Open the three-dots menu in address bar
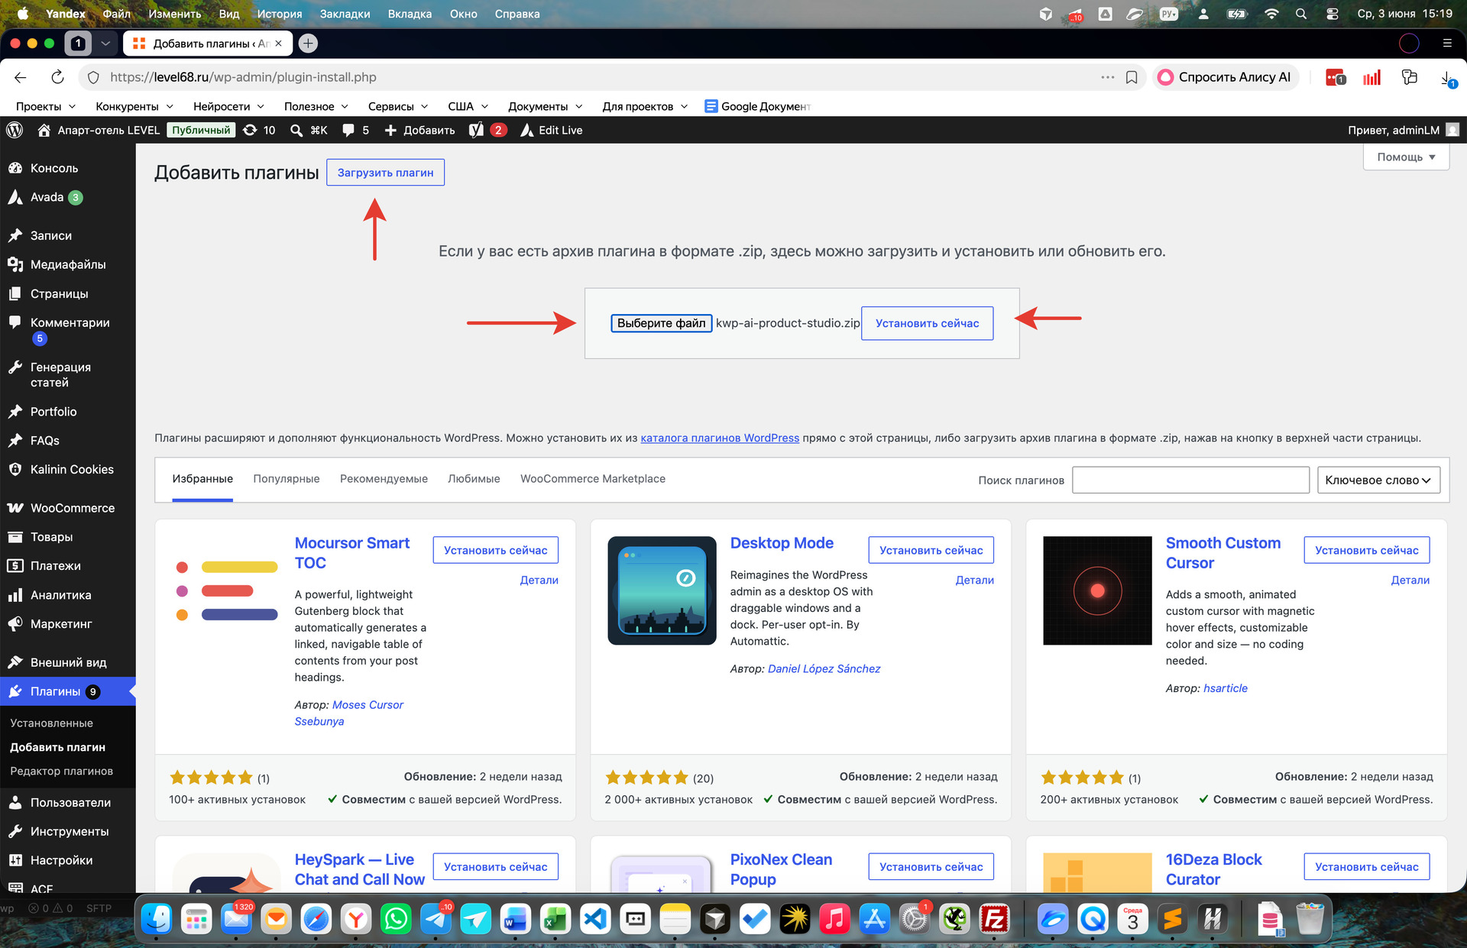This screenshot has width=1467, height=948. (x=1107, y=77)
